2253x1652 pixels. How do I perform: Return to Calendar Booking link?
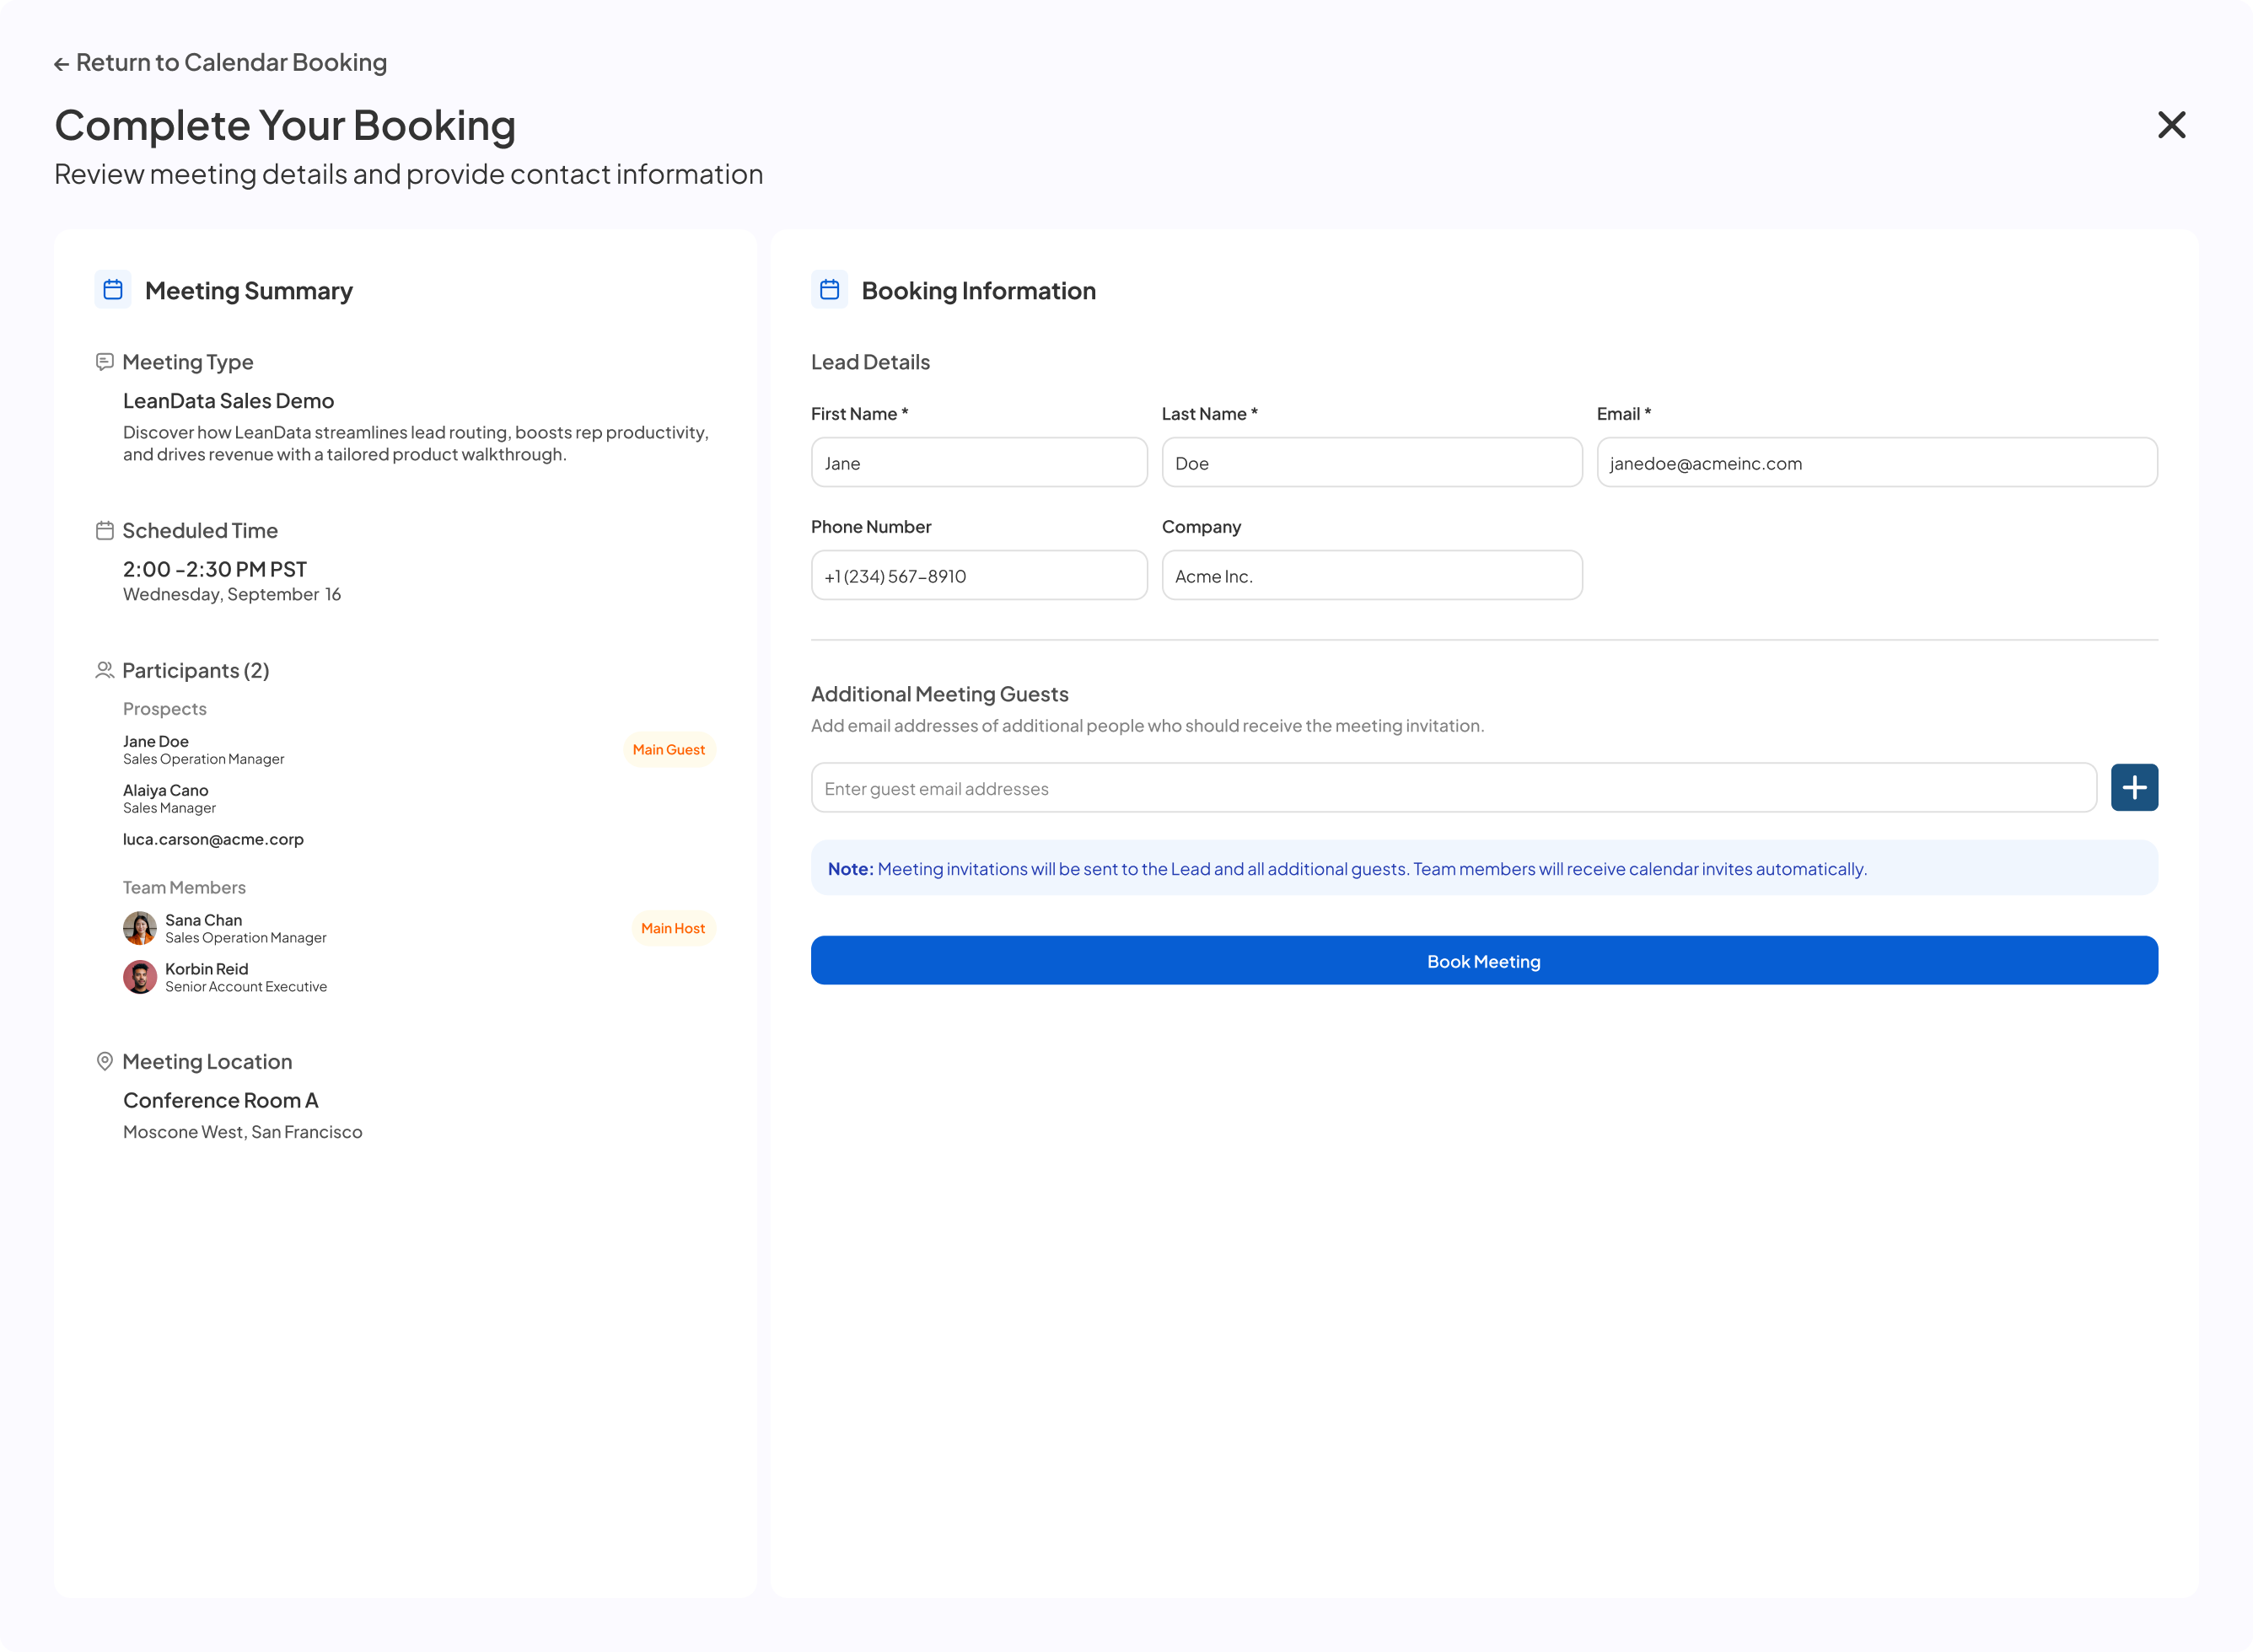click(220, 63)
